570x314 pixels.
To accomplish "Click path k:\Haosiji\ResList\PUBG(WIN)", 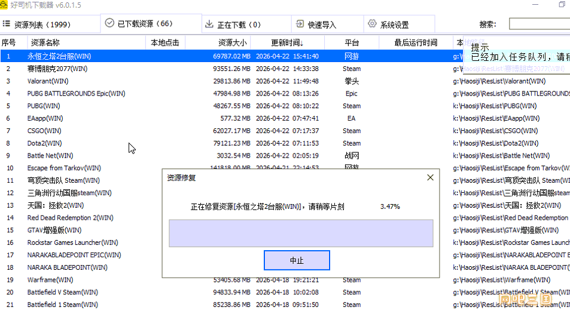I will pyautogui.click(x=495, y=106).
